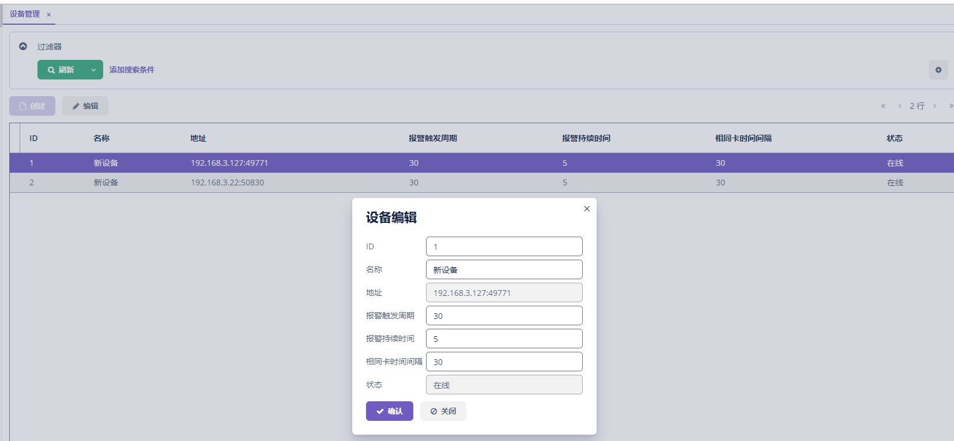
Task: Switch to the 设备管理 tab
Action: [25, 14]
